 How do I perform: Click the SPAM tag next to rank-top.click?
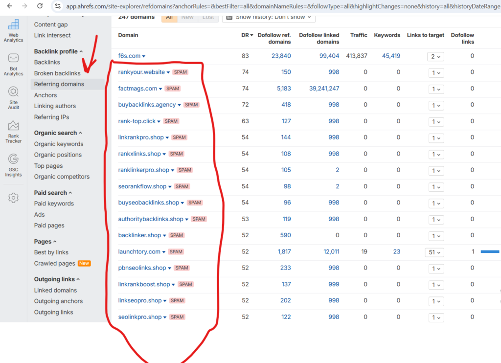(x=171, y=121)
